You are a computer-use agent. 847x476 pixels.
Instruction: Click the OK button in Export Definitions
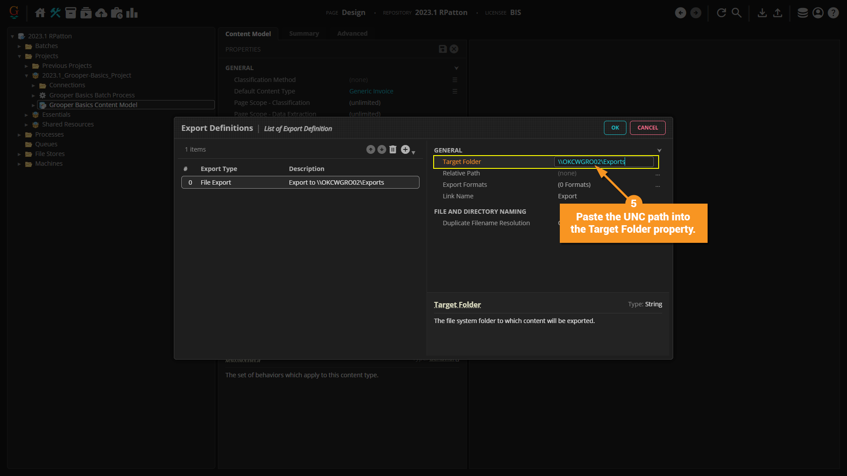pos(615,128)
